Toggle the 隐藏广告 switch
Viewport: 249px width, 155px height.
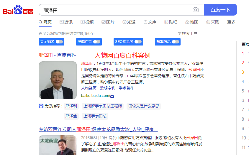(97, 42)
